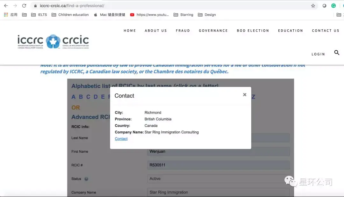The image size is (344, 197).
Task: Open the Starring bookmarks folder
Action: [187, 14]
